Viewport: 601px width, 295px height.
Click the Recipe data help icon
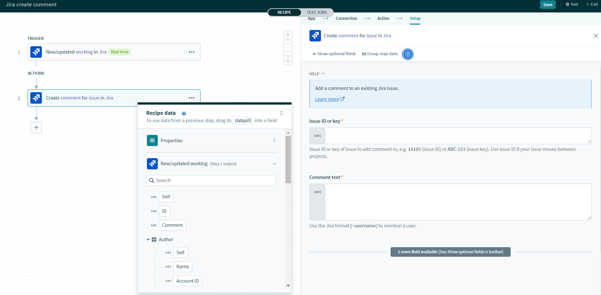click(x=184, y=114)
